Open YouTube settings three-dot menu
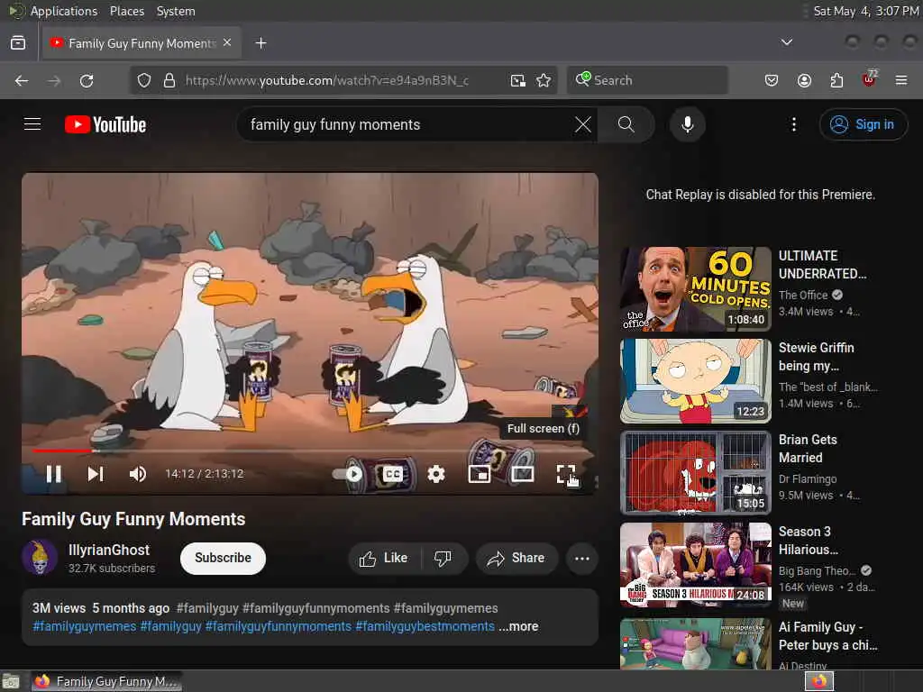 pos(793,124)
